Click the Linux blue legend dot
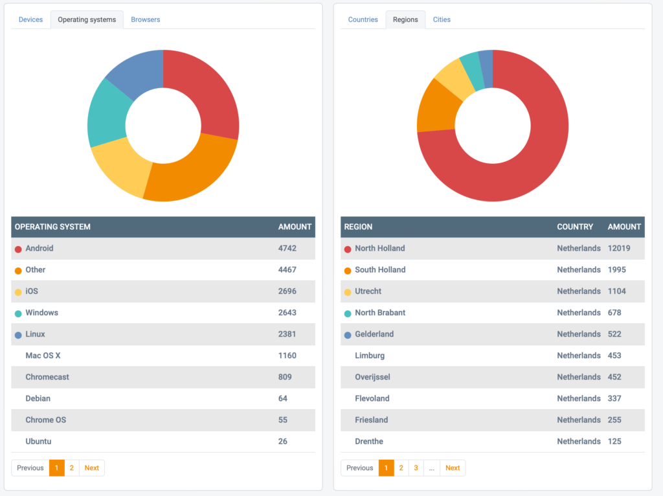 [18, 333]
